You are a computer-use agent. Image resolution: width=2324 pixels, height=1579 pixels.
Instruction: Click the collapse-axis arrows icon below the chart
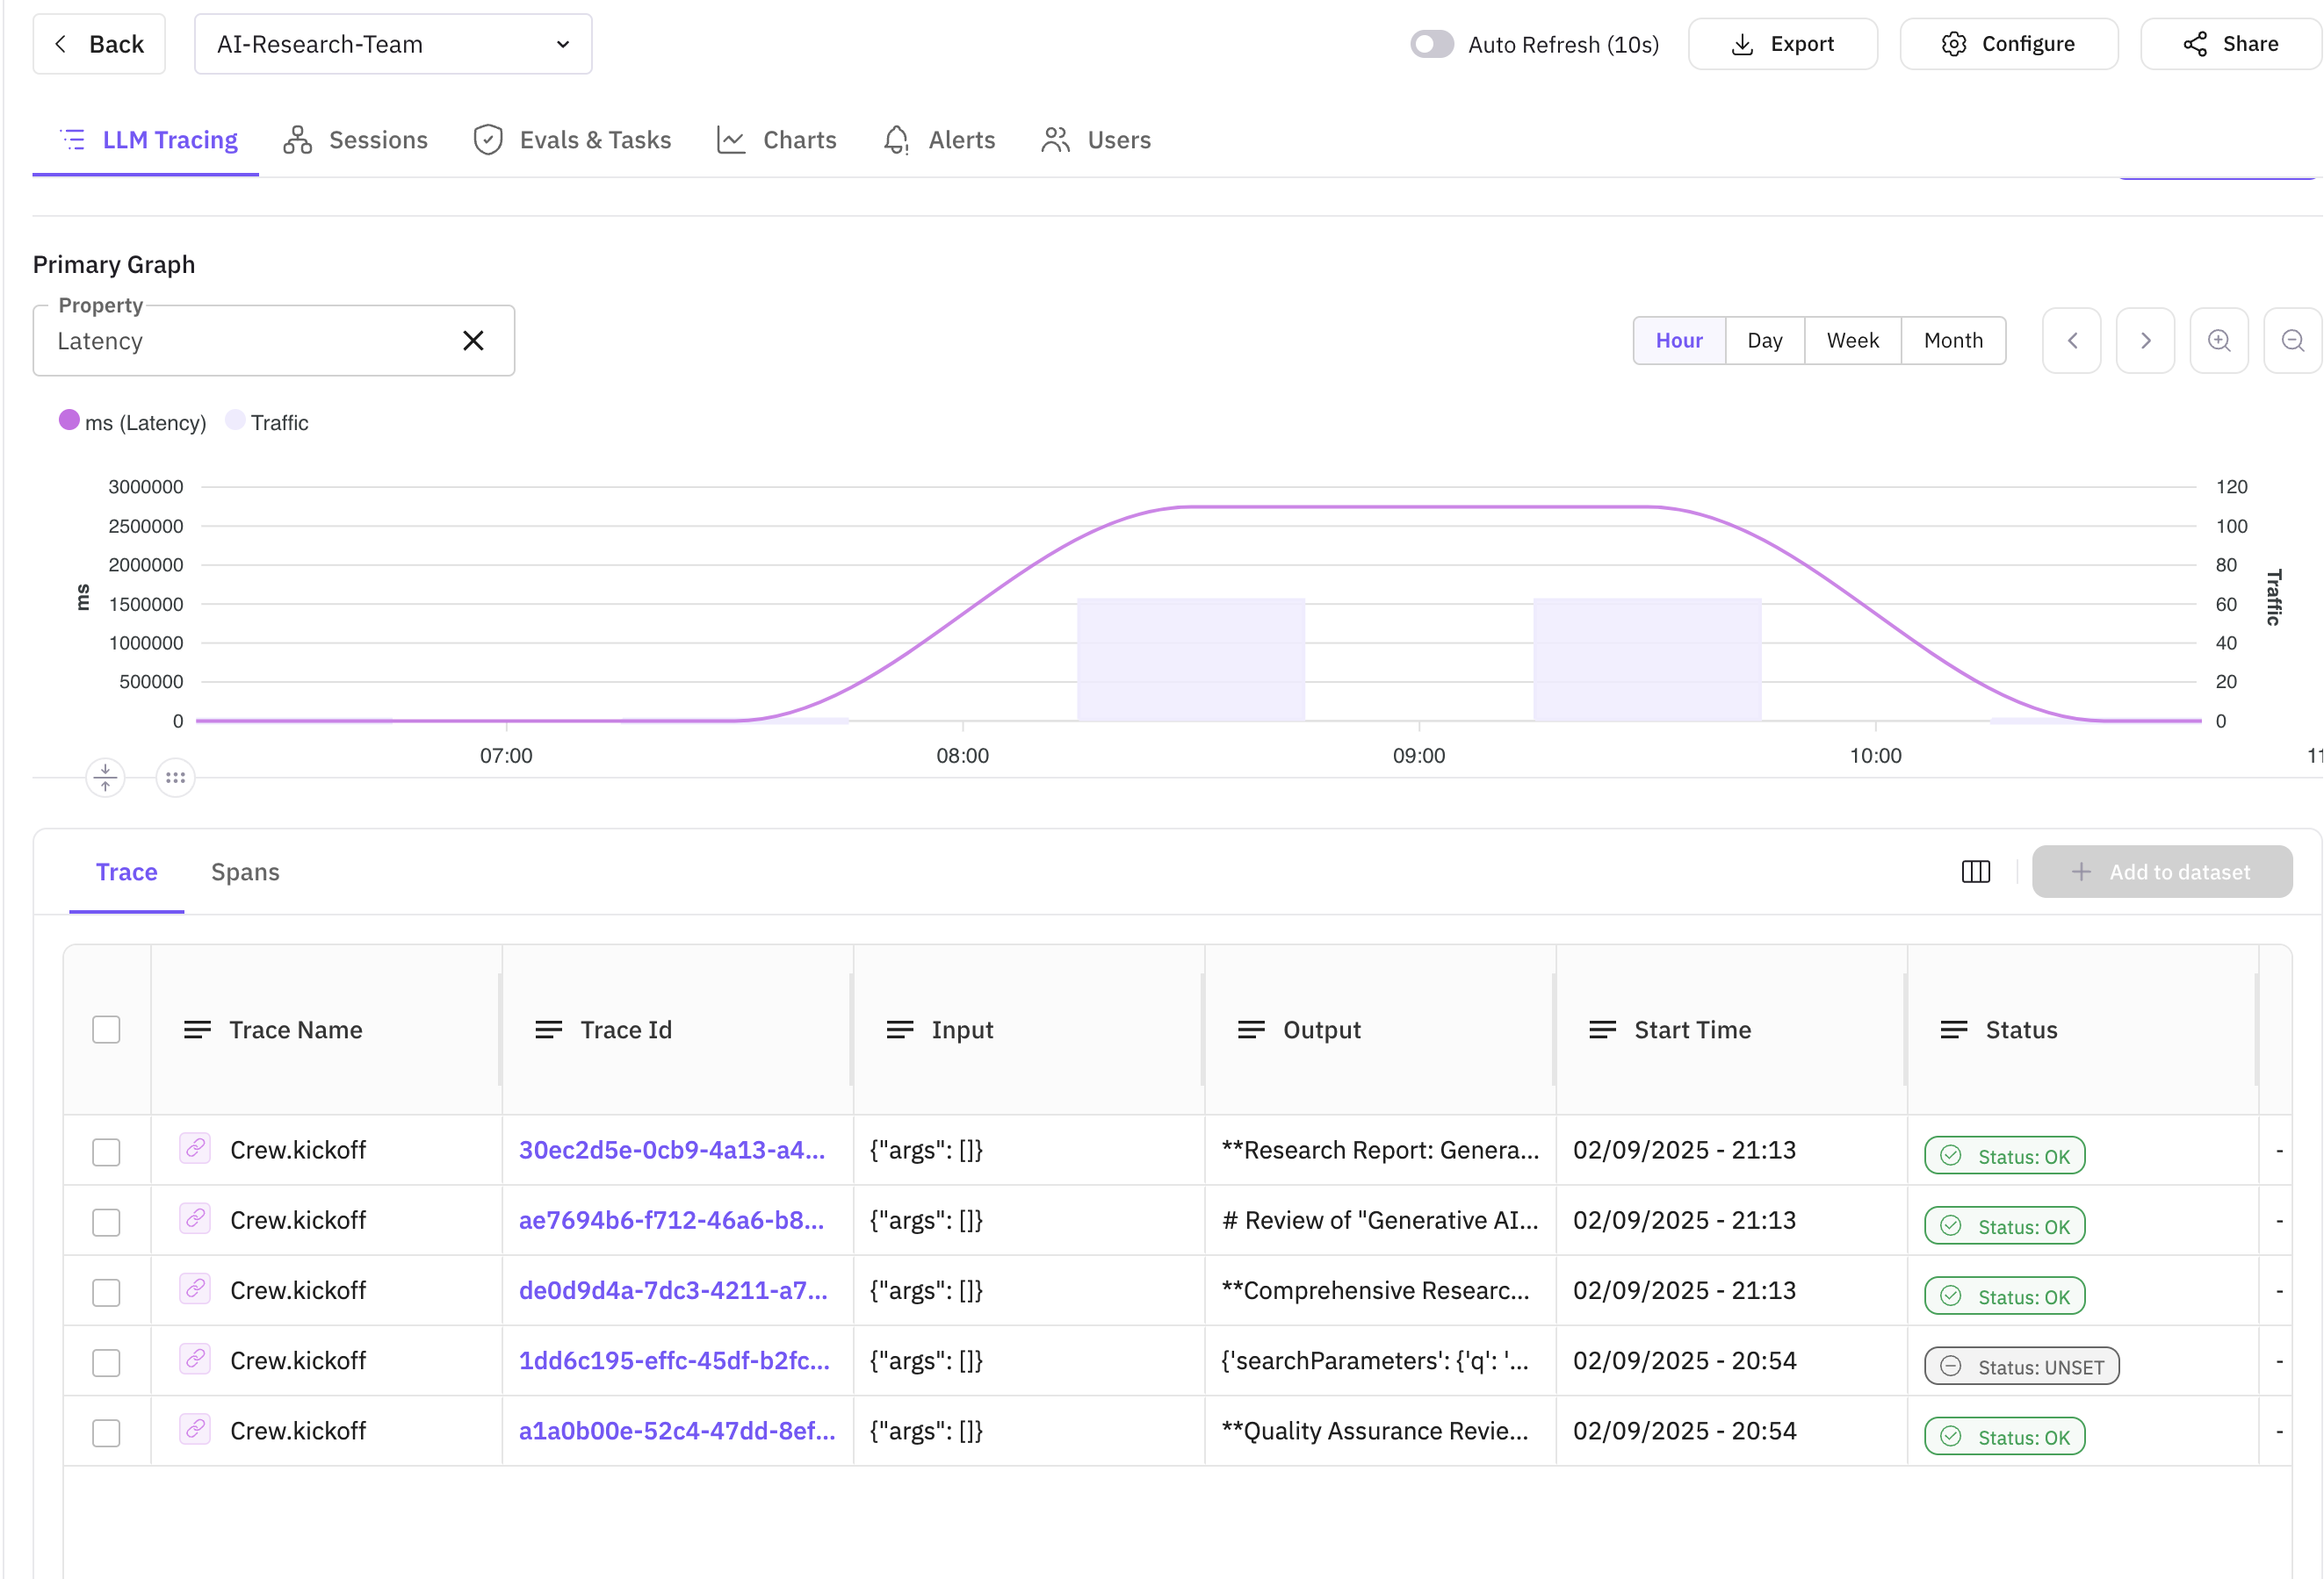coord(105,777)
